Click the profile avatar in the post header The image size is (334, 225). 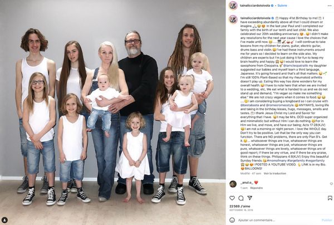[x=233, y=6]
